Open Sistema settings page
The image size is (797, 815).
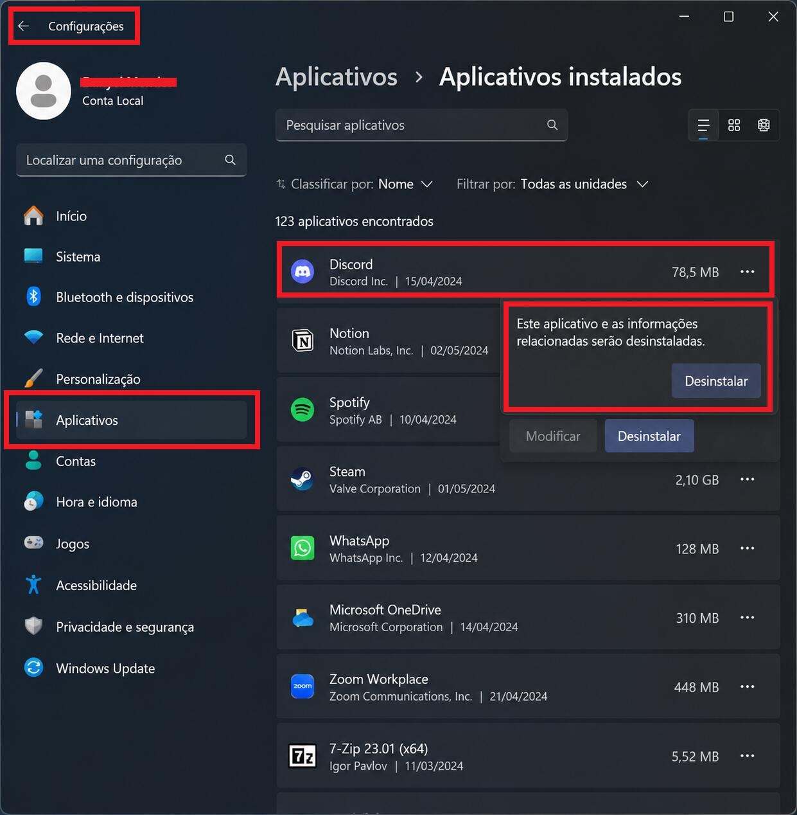tap(131, 256)
